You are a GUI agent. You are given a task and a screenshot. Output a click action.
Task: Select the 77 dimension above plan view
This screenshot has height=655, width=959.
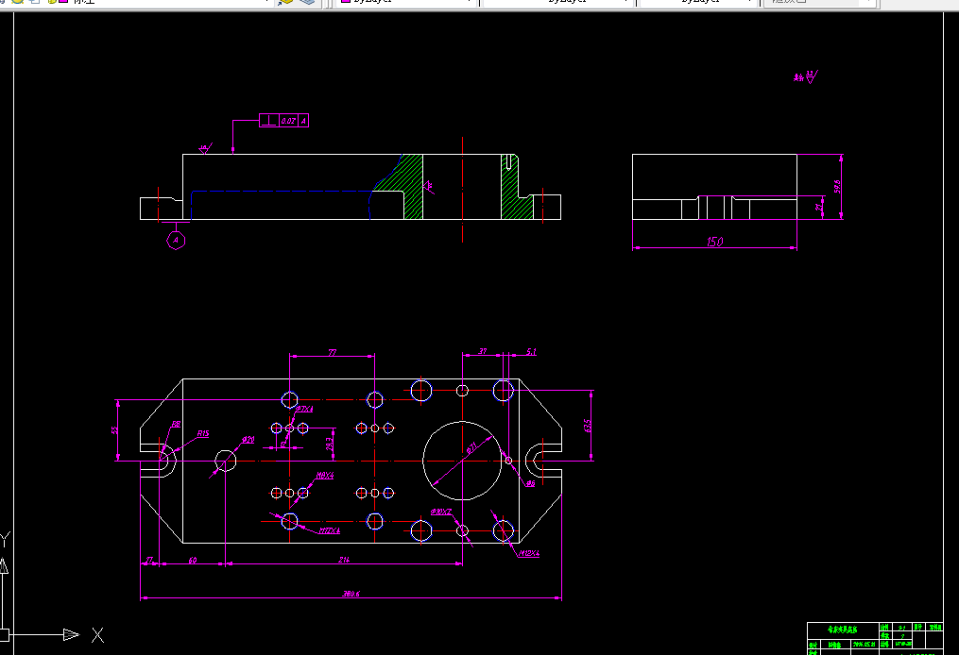pos(332,352)
